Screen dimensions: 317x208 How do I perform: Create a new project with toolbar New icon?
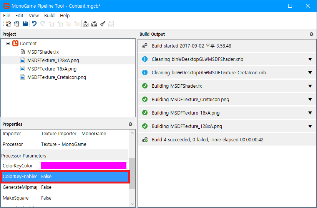pyautogui.click(x=8, y=24)
